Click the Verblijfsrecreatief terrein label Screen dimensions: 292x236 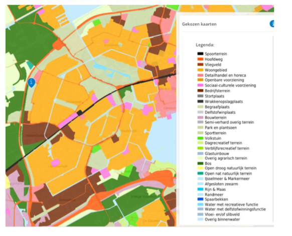(x=227, y=148)
